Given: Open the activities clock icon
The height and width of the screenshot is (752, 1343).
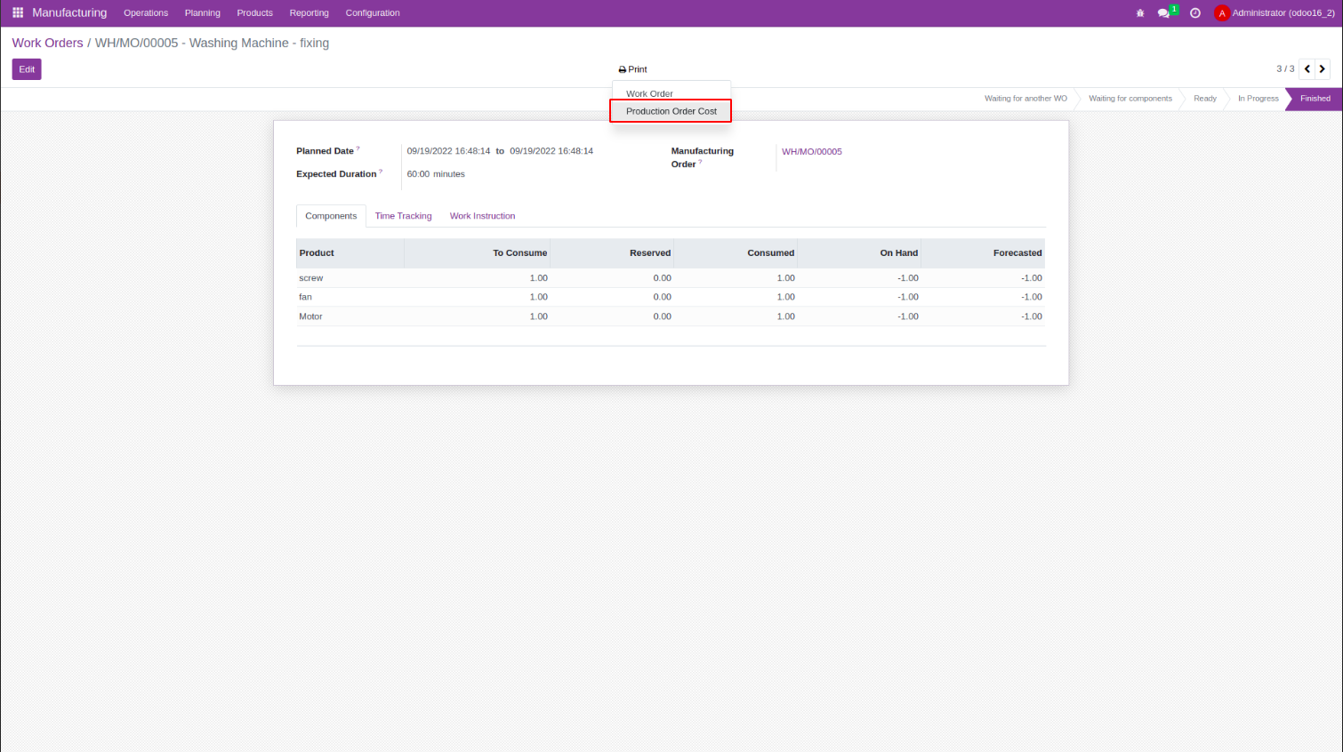Looking at the screenshot, I should pos(1195,13).
